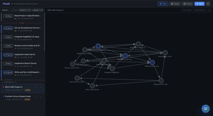Switch to the DAG view
213x116 pixels.
163,4
